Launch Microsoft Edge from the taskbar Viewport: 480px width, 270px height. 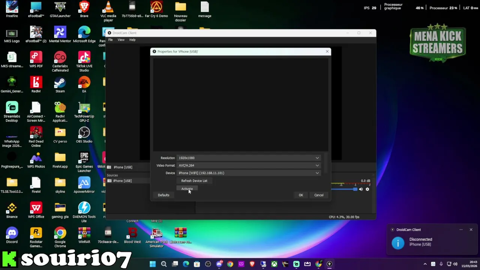tap(186, 264)
